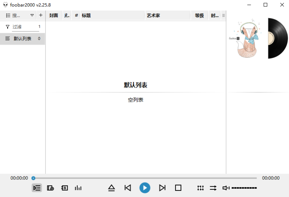Start playback with the blue play button

pos(145,188)
